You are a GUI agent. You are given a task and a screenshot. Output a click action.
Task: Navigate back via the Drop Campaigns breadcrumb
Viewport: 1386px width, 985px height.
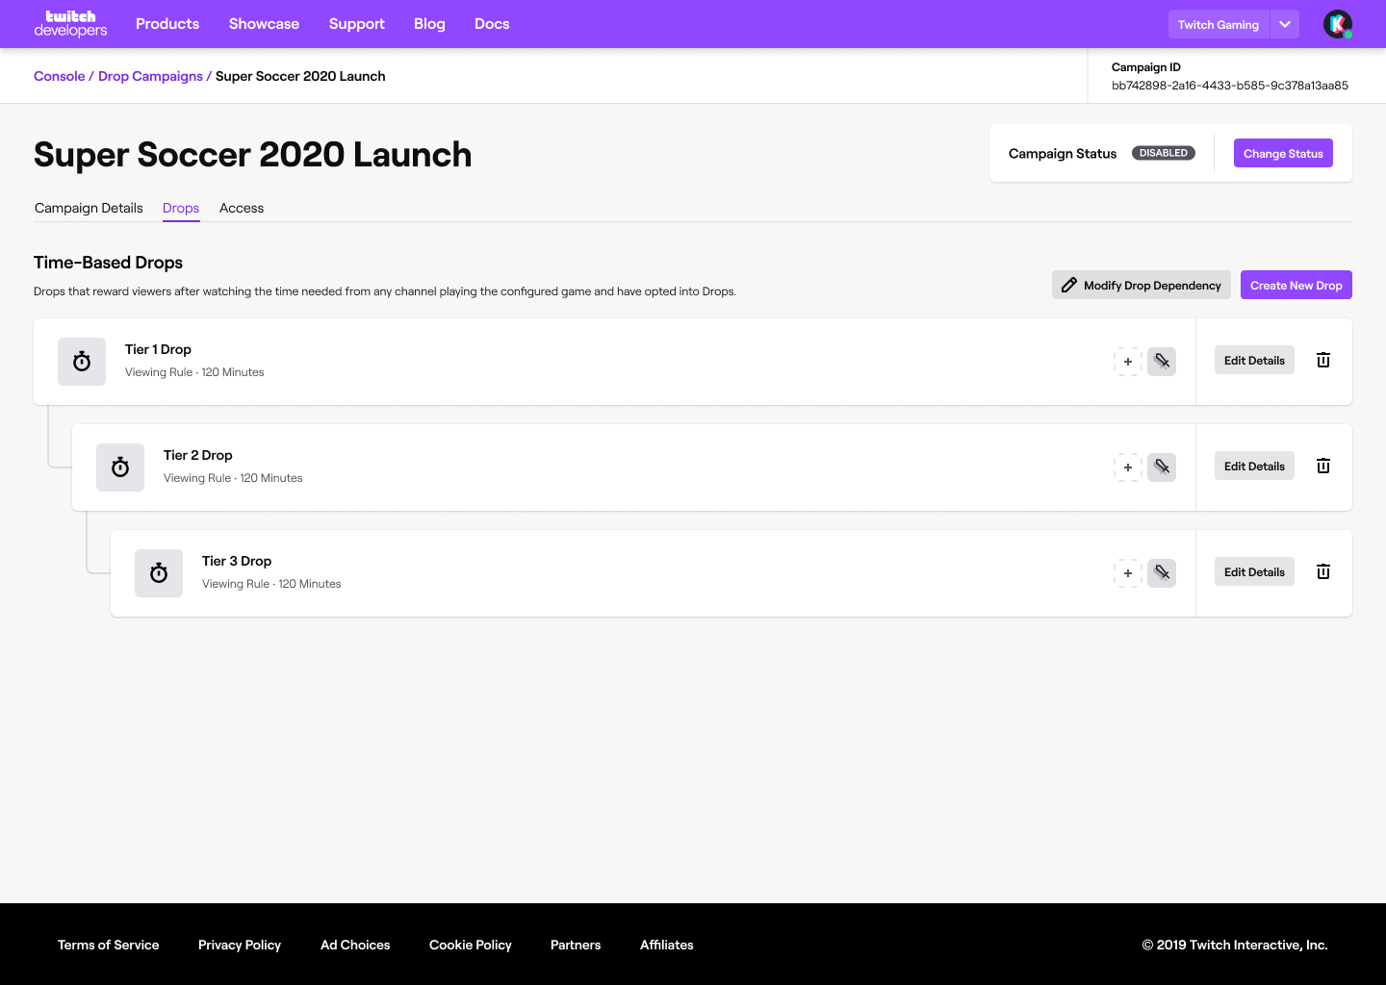pyautogui.click(x=150, y=75)
